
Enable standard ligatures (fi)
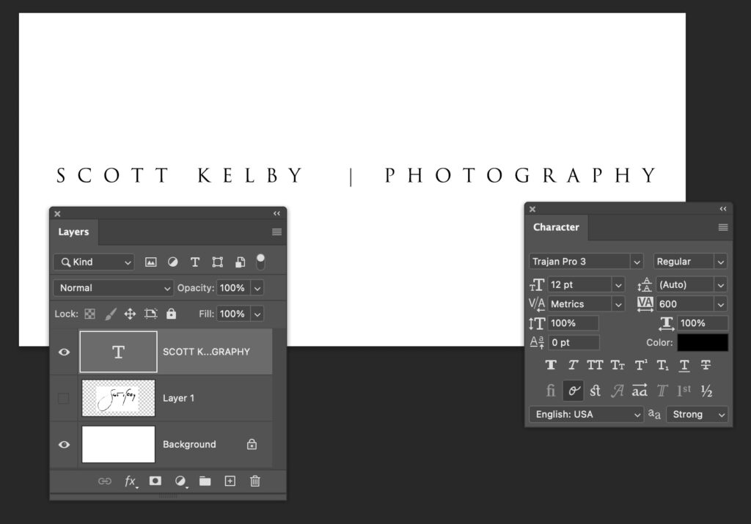click(551, 391)
